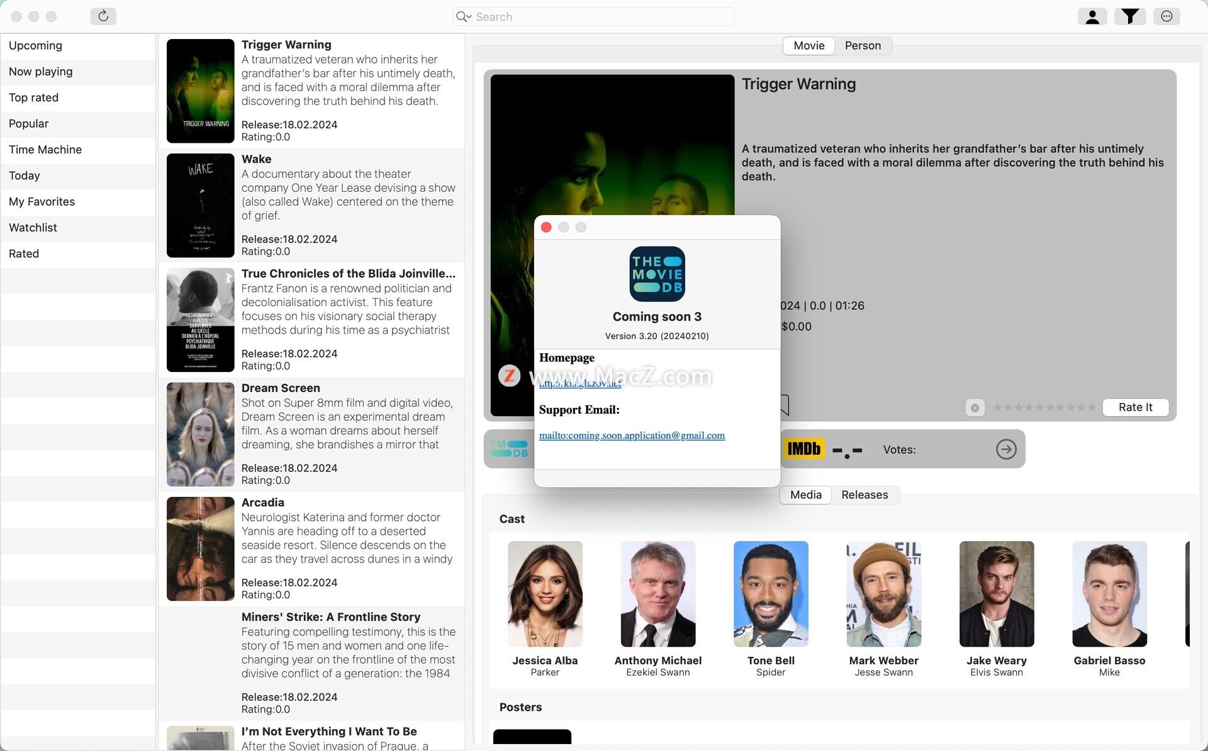Open the Top rated list
Screen dimensions: 1208x751
[x=78, y=98]
